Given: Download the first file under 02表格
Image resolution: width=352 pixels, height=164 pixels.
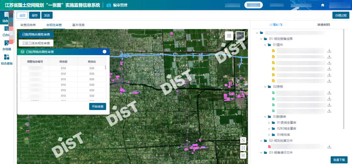Looking at the screenshot, I should point(329,93).
